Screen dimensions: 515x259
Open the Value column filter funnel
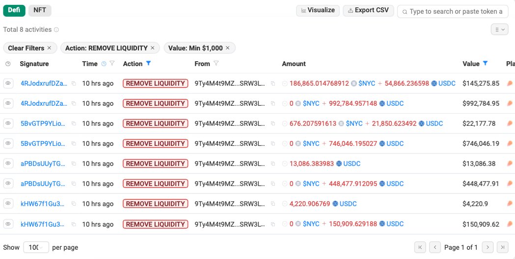coord(485,63)
